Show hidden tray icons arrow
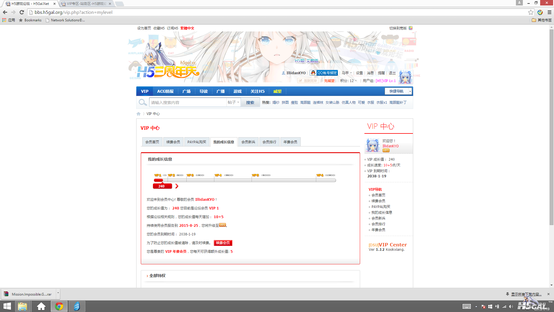 (x=476, y=307)
